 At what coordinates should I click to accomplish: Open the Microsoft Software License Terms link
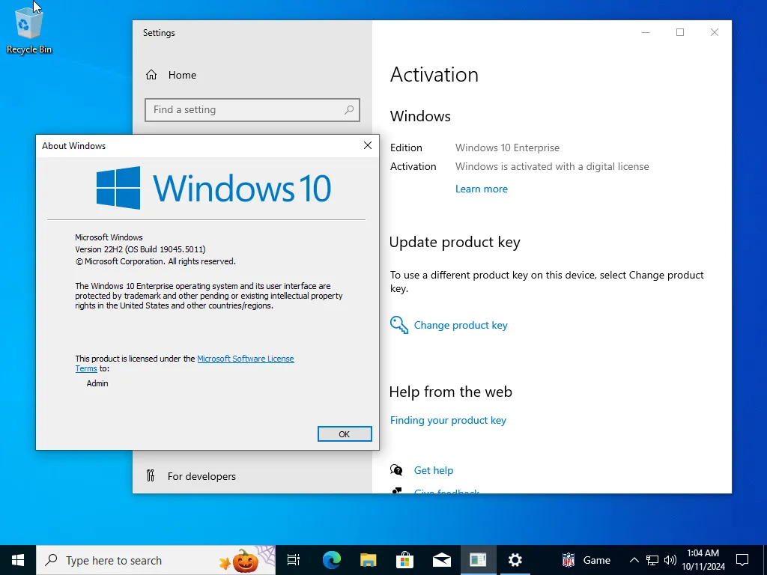click(x=245, y=359)
